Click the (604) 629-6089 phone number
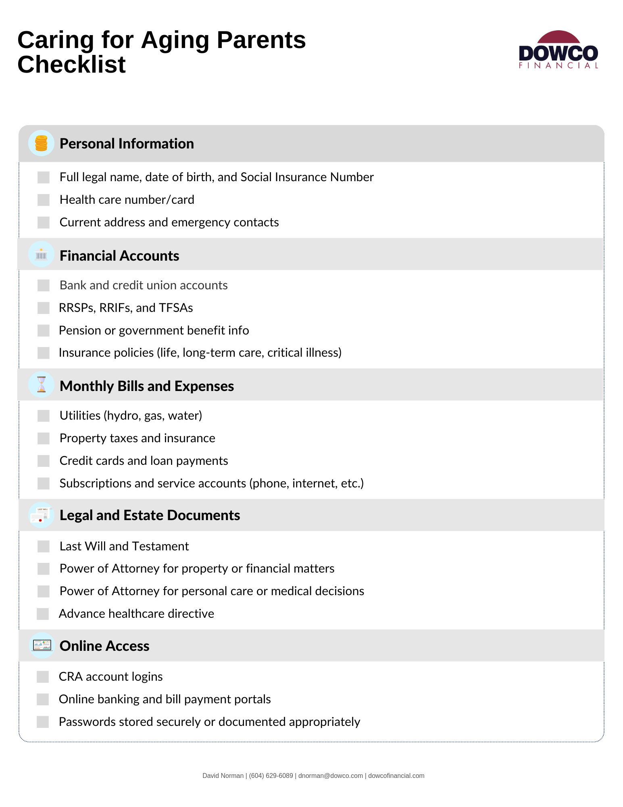 pyautogui.click(x=271, y=776)
